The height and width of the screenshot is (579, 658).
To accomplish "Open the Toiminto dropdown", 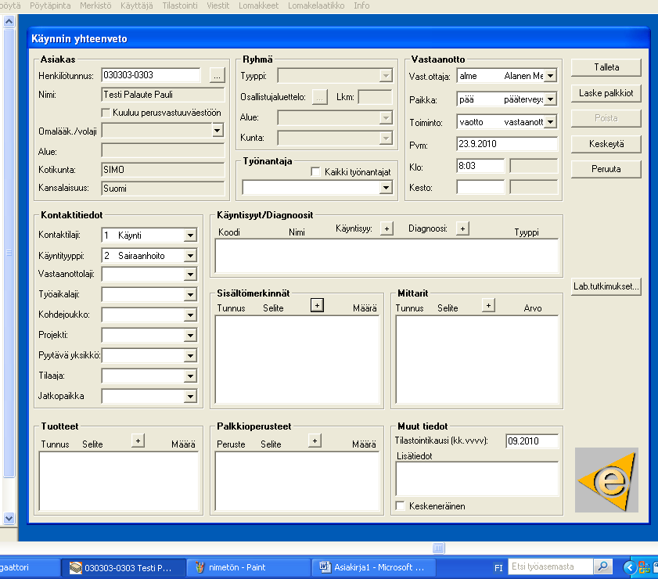I will [551, 122].
